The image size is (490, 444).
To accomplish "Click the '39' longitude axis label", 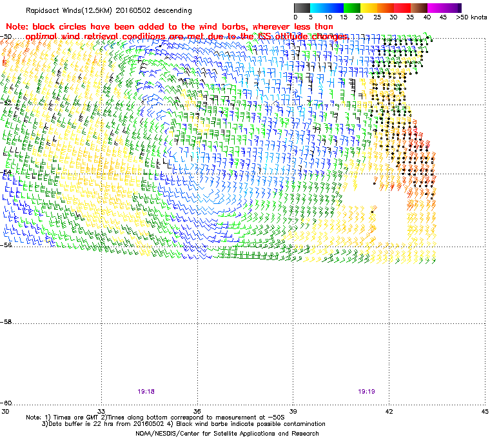I will 293,411.
